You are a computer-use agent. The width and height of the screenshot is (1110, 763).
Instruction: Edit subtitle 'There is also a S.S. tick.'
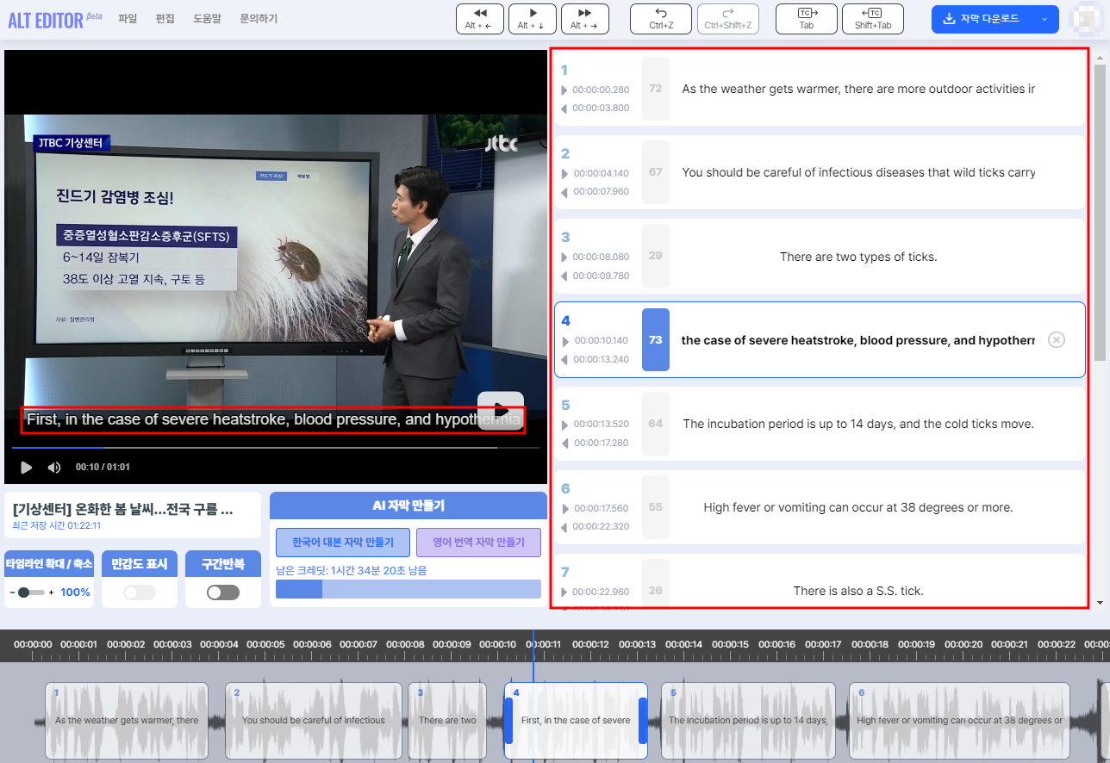[x=858, y=591]
